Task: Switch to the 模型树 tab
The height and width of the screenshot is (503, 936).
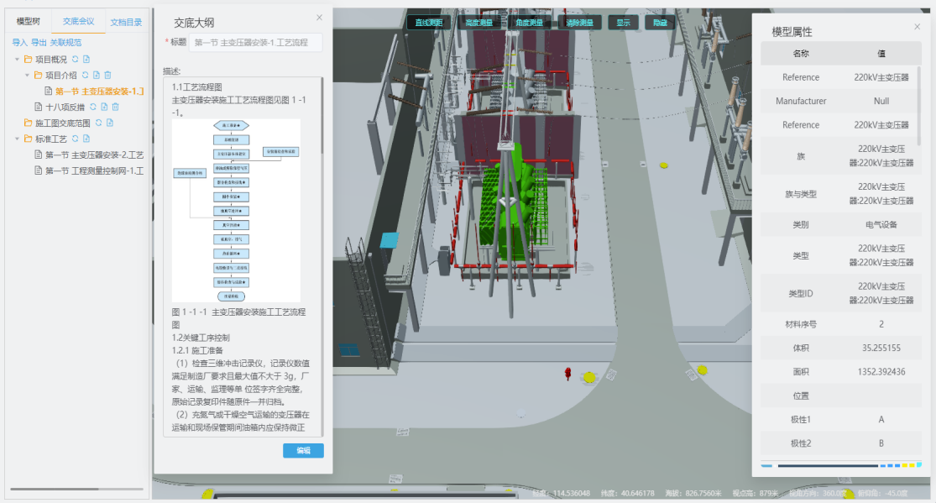Action: [28, 22]
